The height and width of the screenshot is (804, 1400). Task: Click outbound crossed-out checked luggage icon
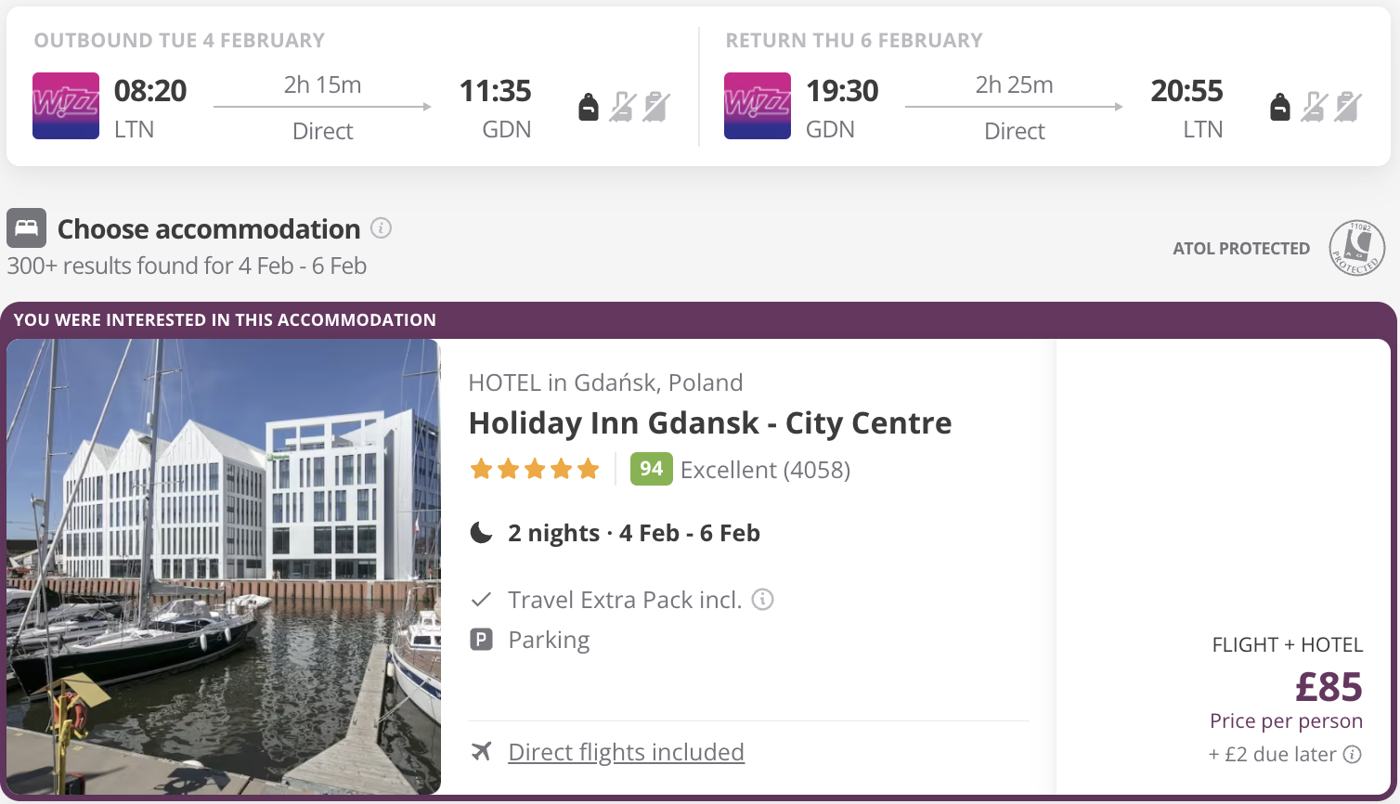655,108
